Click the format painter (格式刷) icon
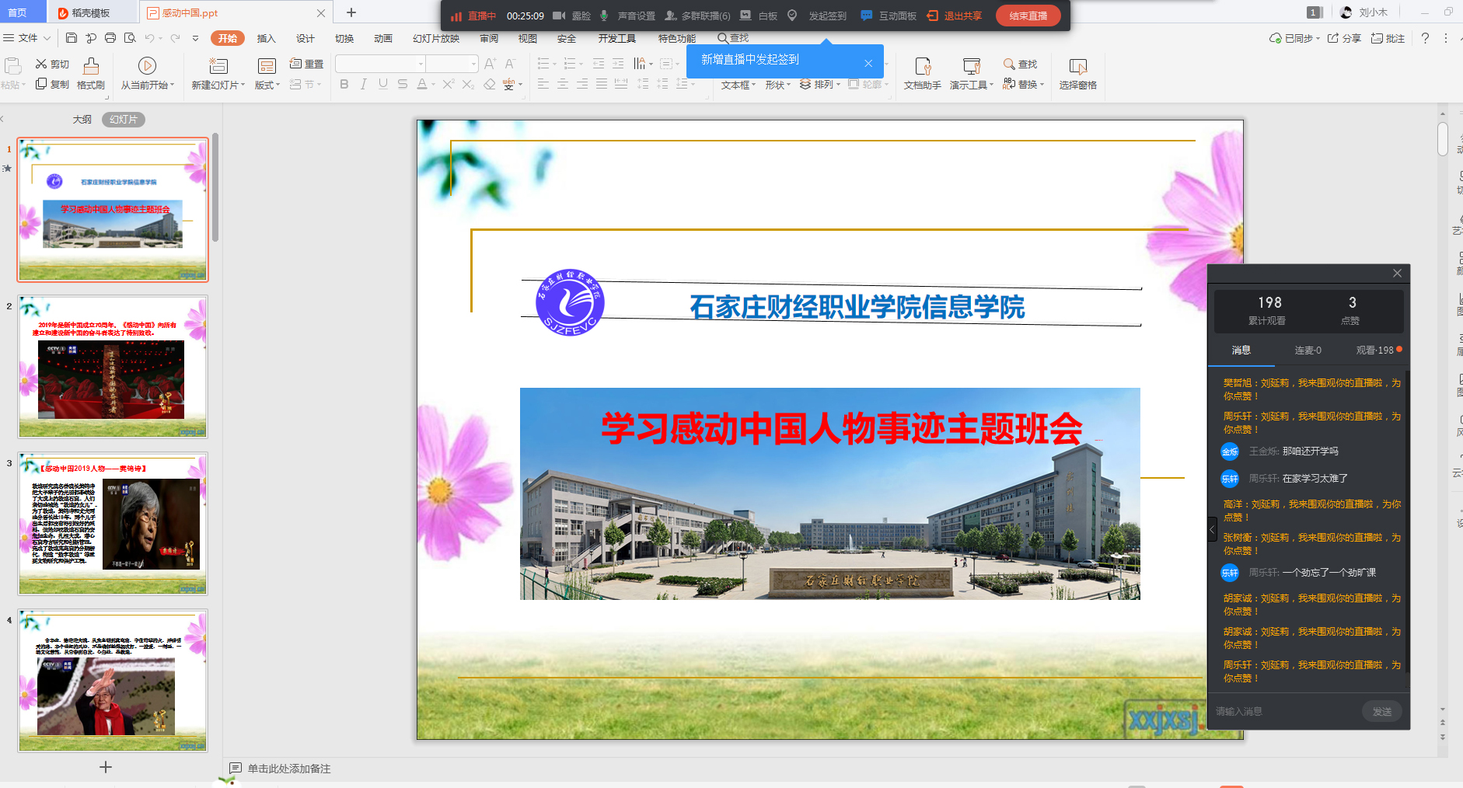Image resolution: width=1463 pixels, height=788 pixels. (x=91, y=73)
